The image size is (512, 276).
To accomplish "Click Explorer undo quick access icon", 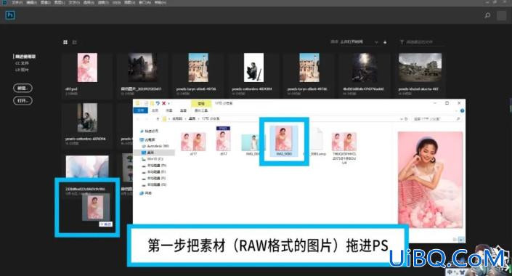I will point(158,103).
